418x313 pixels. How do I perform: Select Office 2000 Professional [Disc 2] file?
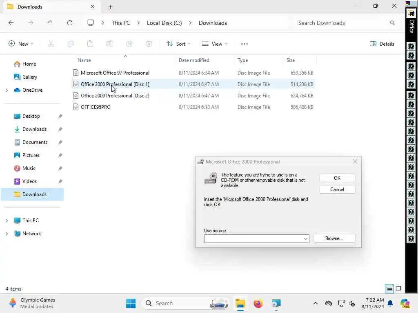(x=193, y=95)
